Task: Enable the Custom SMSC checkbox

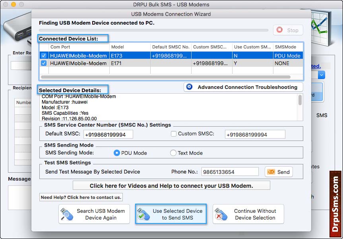Action: [173, 134]
